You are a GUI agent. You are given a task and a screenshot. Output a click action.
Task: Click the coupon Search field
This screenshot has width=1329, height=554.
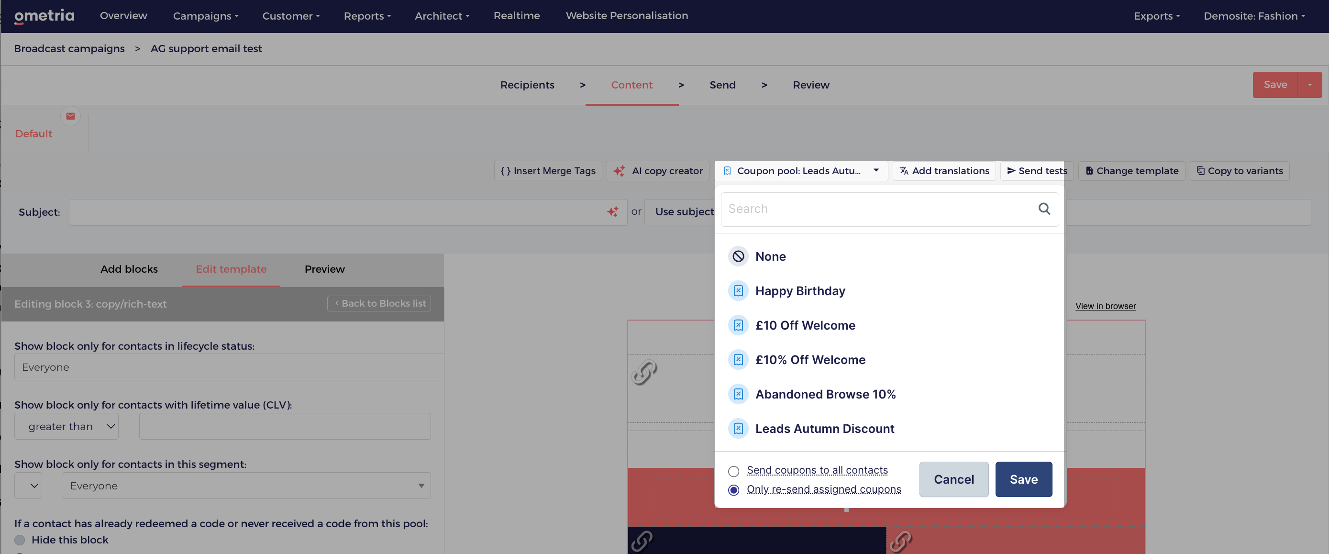pyautogui.click(x=889, y=209)
